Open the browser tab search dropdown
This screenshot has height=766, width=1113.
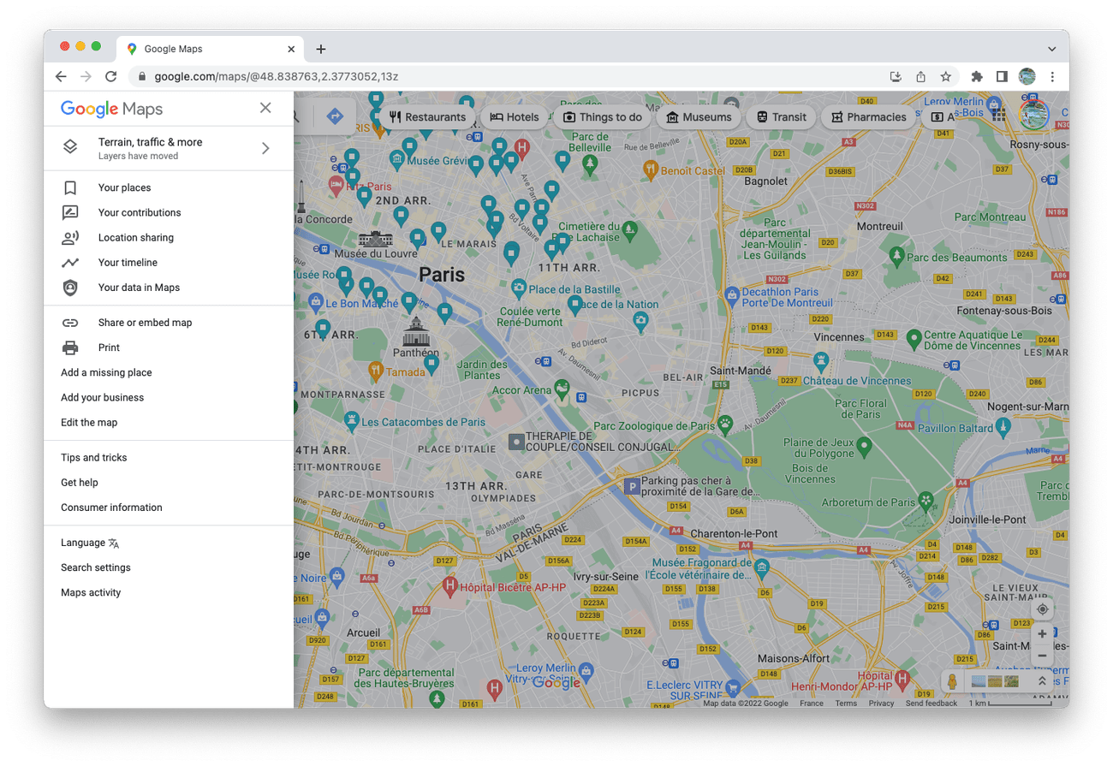click(x=1051, y=48)
